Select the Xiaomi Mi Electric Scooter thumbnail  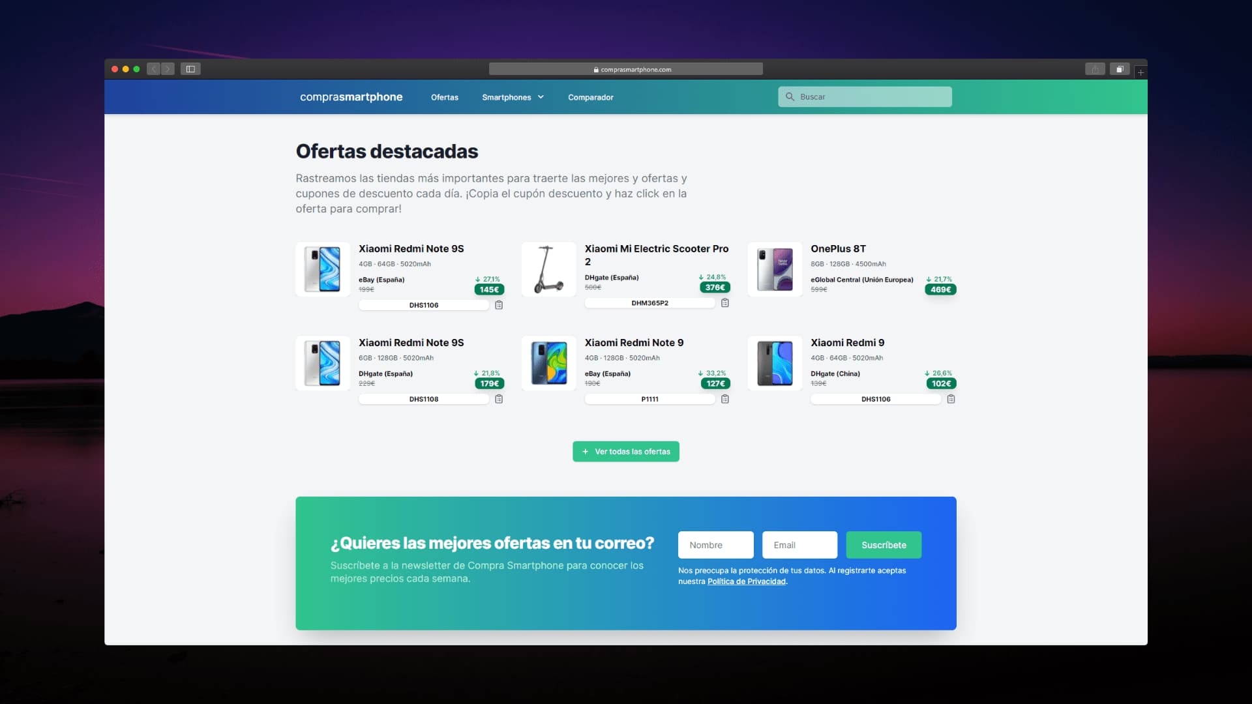click(548, 269)
